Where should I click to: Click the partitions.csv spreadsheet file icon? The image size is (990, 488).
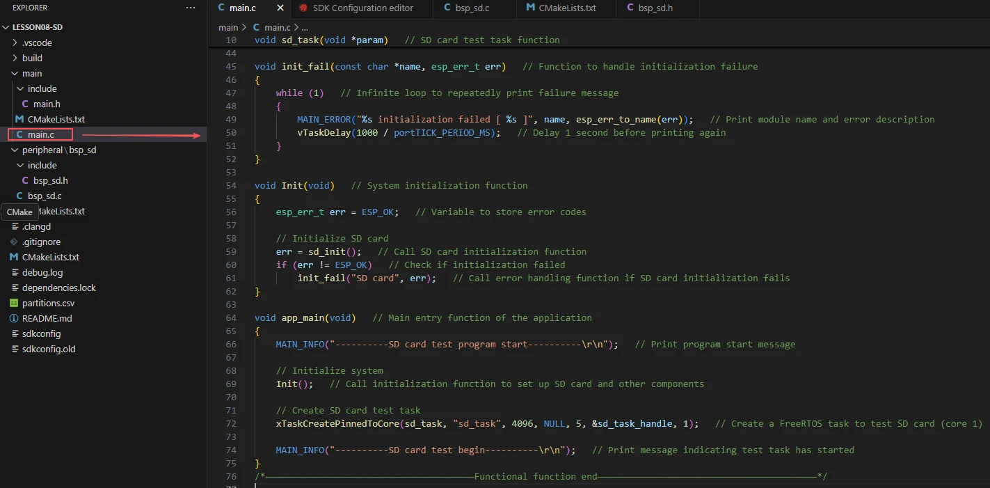point(14,304)
